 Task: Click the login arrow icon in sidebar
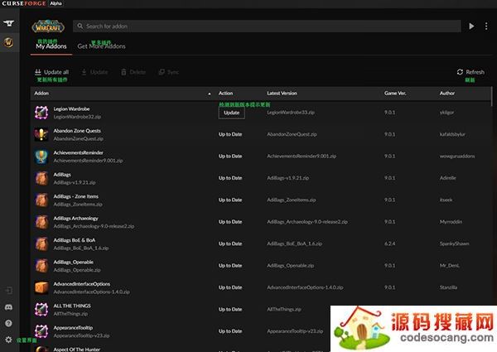pos(9,291)
